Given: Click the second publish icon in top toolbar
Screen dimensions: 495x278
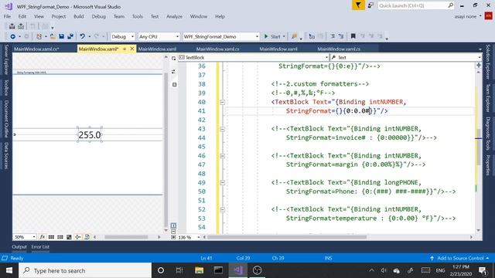Looking at the screenshot, I should tap(21, 26).
